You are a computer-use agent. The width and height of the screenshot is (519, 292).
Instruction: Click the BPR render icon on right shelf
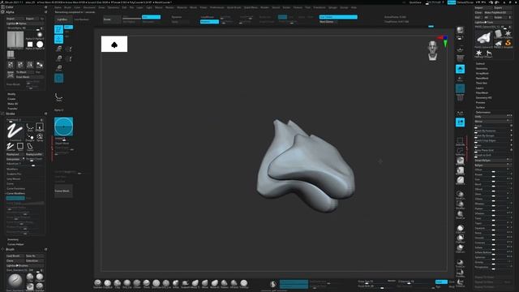pos(460,31)
